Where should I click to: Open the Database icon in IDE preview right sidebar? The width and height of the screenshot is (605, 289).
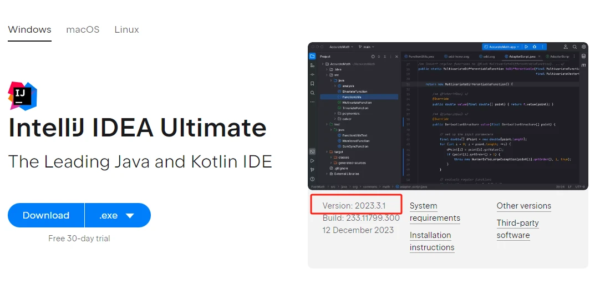point(583,57)
